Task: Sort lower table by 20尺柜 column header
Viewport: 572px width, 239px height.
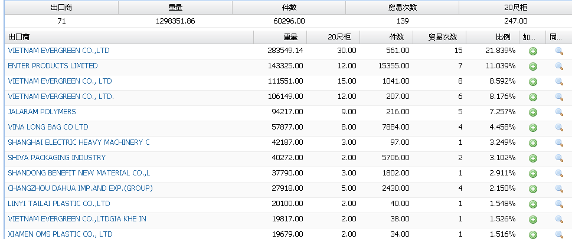Action: pos(334,36)
